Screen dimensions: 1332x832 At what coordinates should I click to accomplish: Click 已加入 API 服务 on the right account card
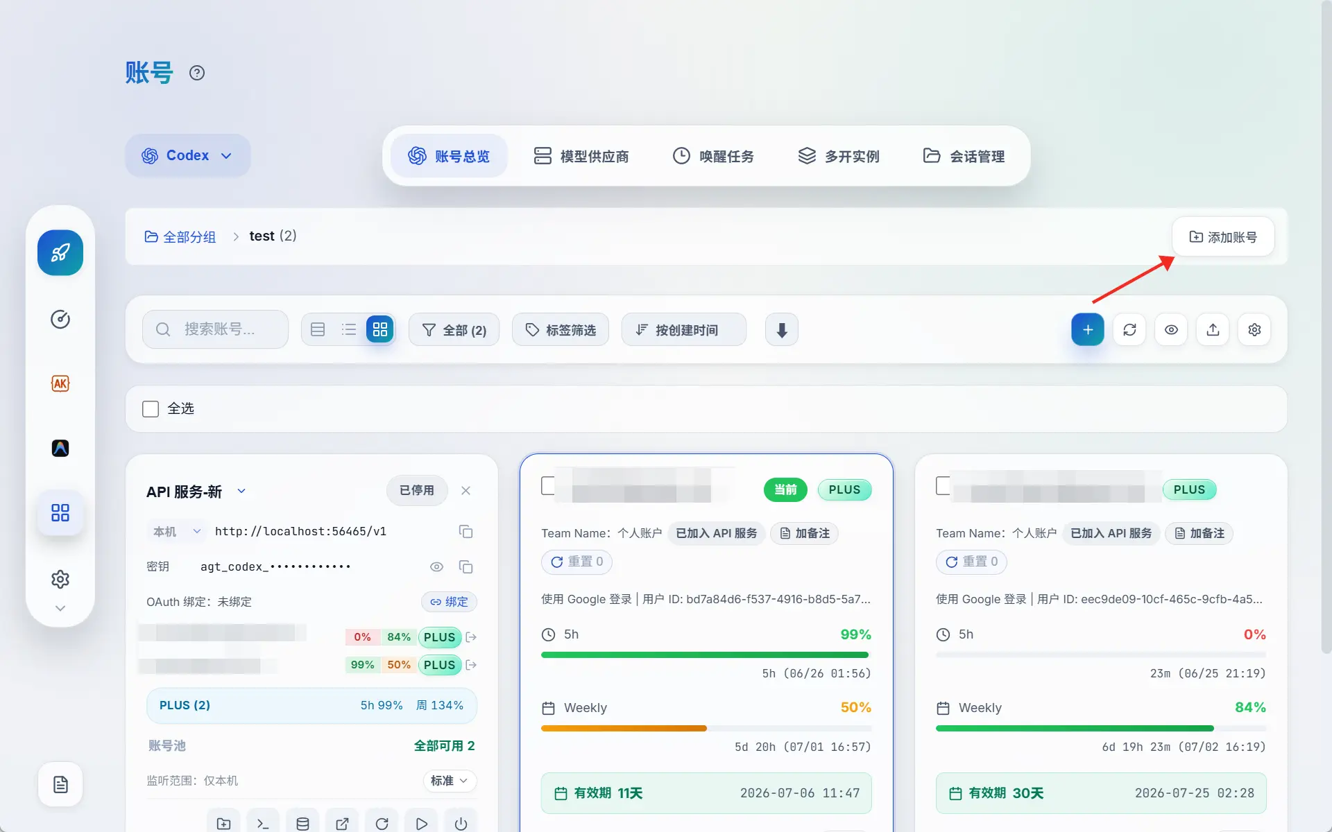tap(1111, 533)
